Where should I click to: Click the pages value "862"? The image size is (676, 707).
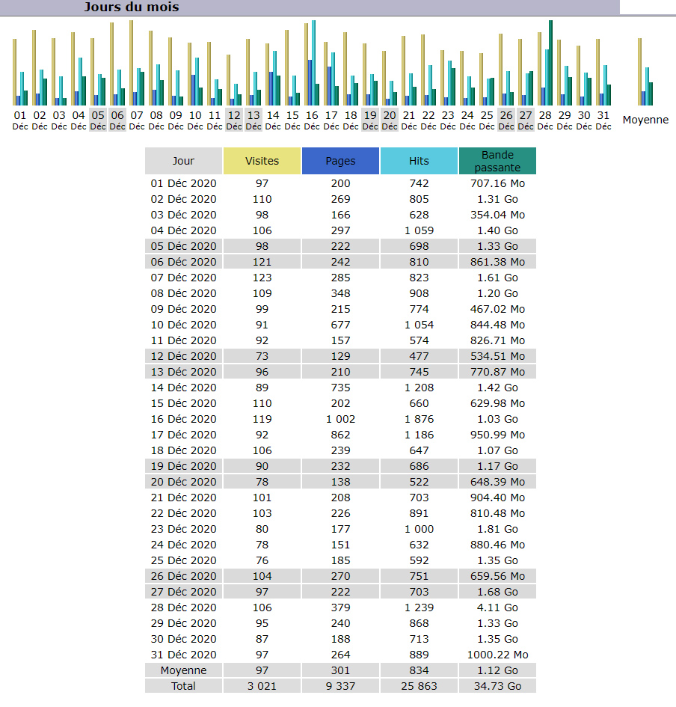click(340, 435)
